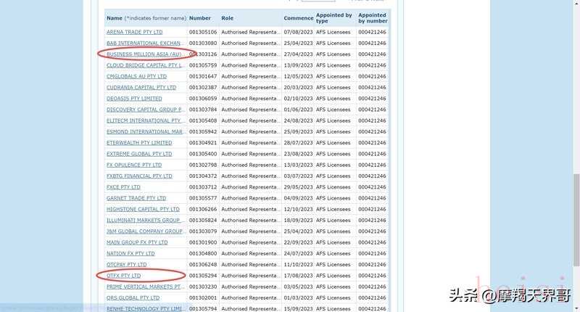Click the OTCPAY PTY LTD link
Screen dimensions: 580x312
[128, 265]
